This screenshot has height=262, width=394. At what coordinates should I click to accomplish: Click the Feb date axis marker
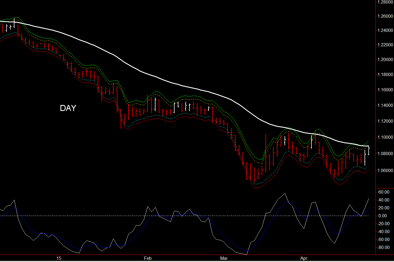pyautogui.click(x=148, y=258)
